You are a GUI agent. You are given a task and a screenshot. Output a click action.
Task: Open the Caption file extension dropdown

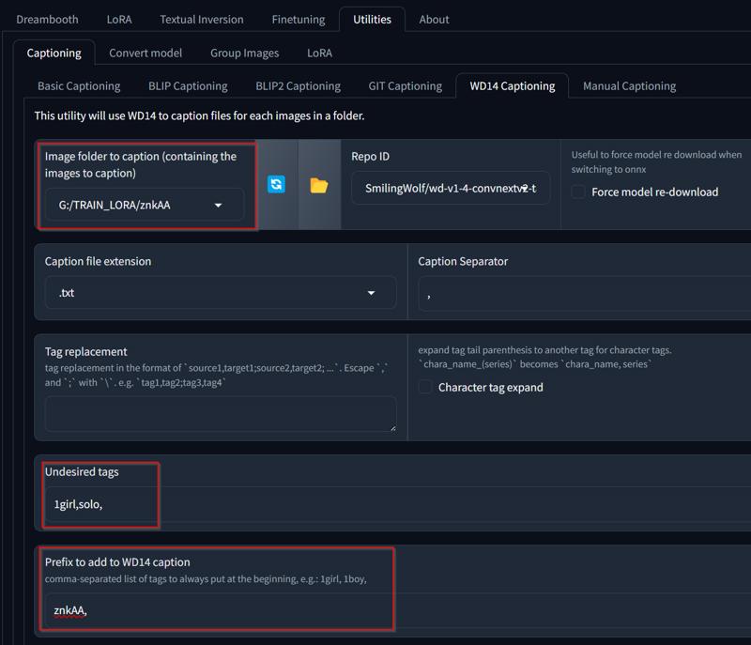click(221, 293)
